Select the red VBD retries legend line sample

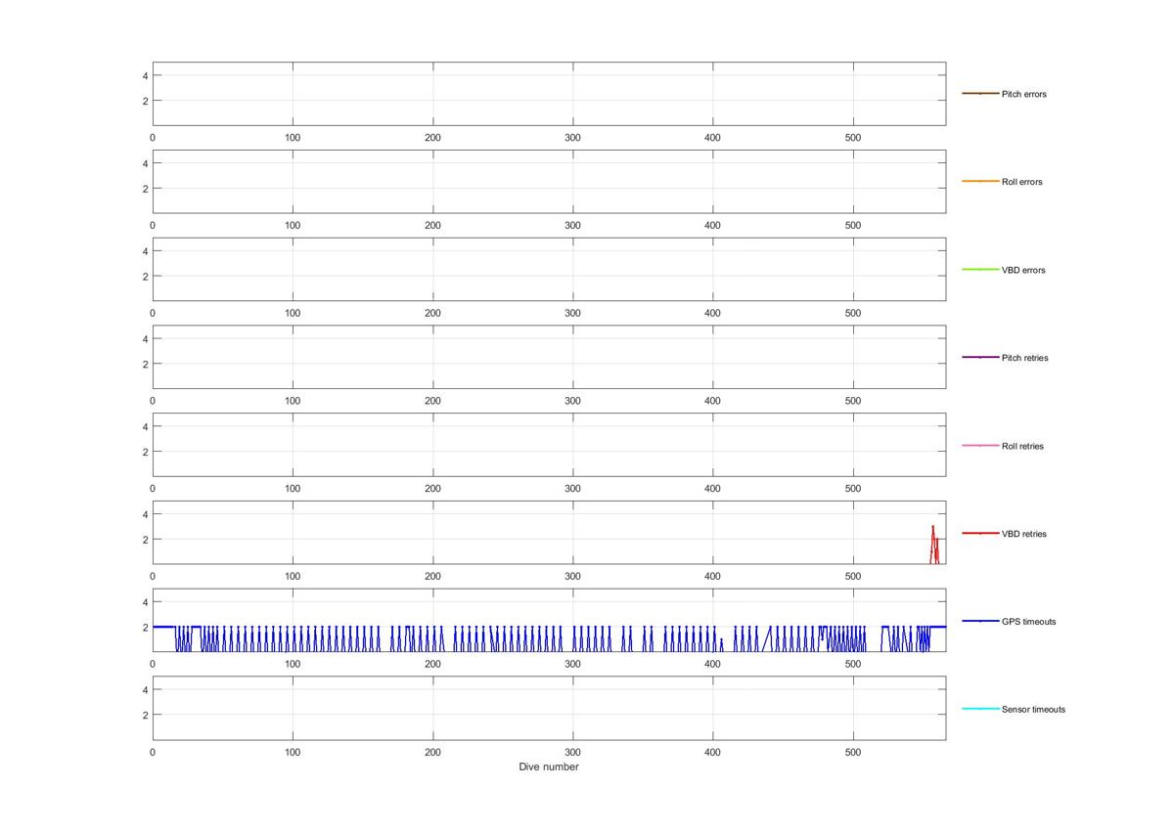(x=980, y=534)
